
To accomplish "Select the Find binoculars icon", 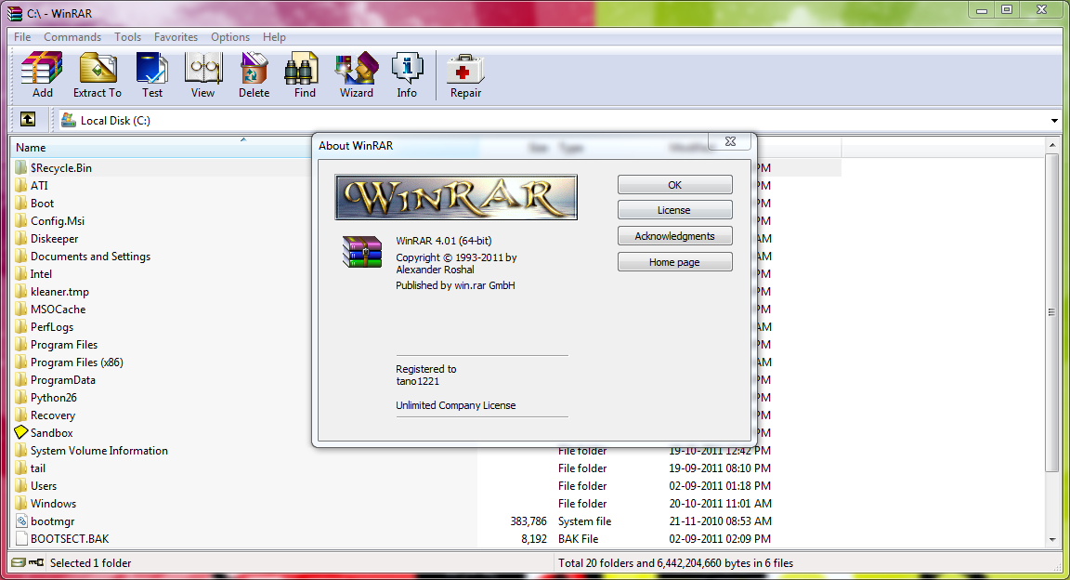I will coord(302,68).
